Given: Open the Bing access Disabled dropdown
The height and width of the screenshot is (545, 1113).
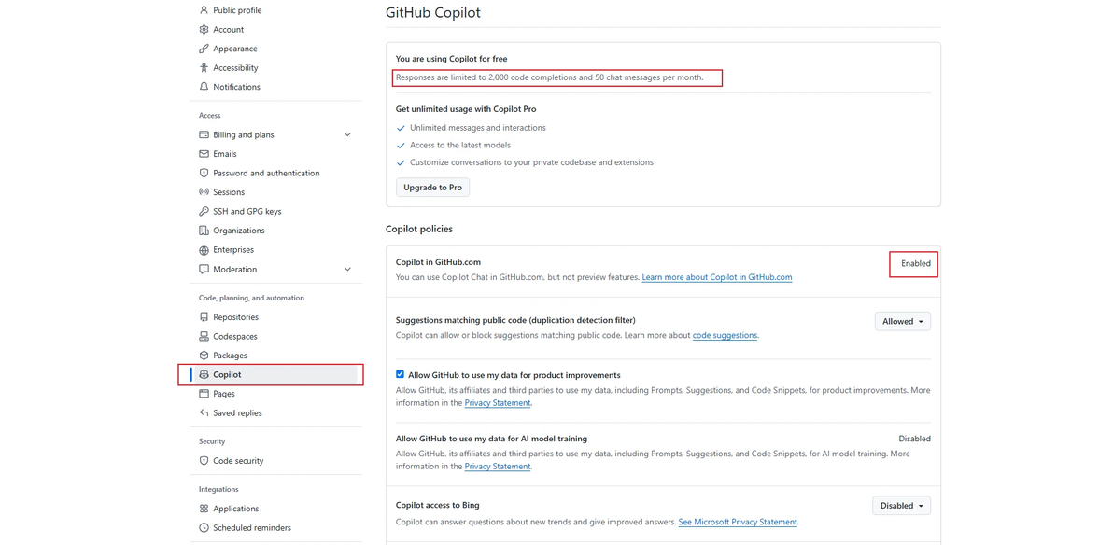Looking at the screenshot, I should 901,506.
